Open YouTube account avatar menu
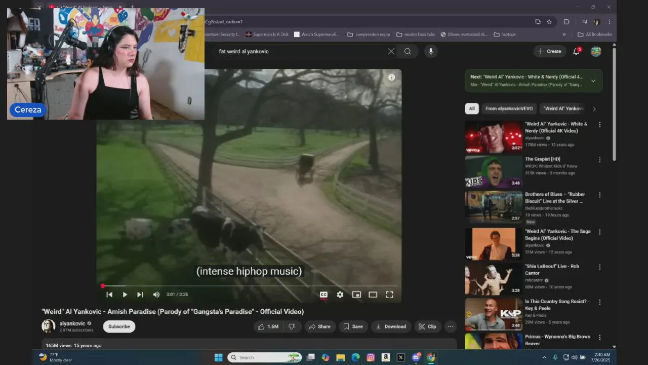648x365 pixels. [596, 51]
